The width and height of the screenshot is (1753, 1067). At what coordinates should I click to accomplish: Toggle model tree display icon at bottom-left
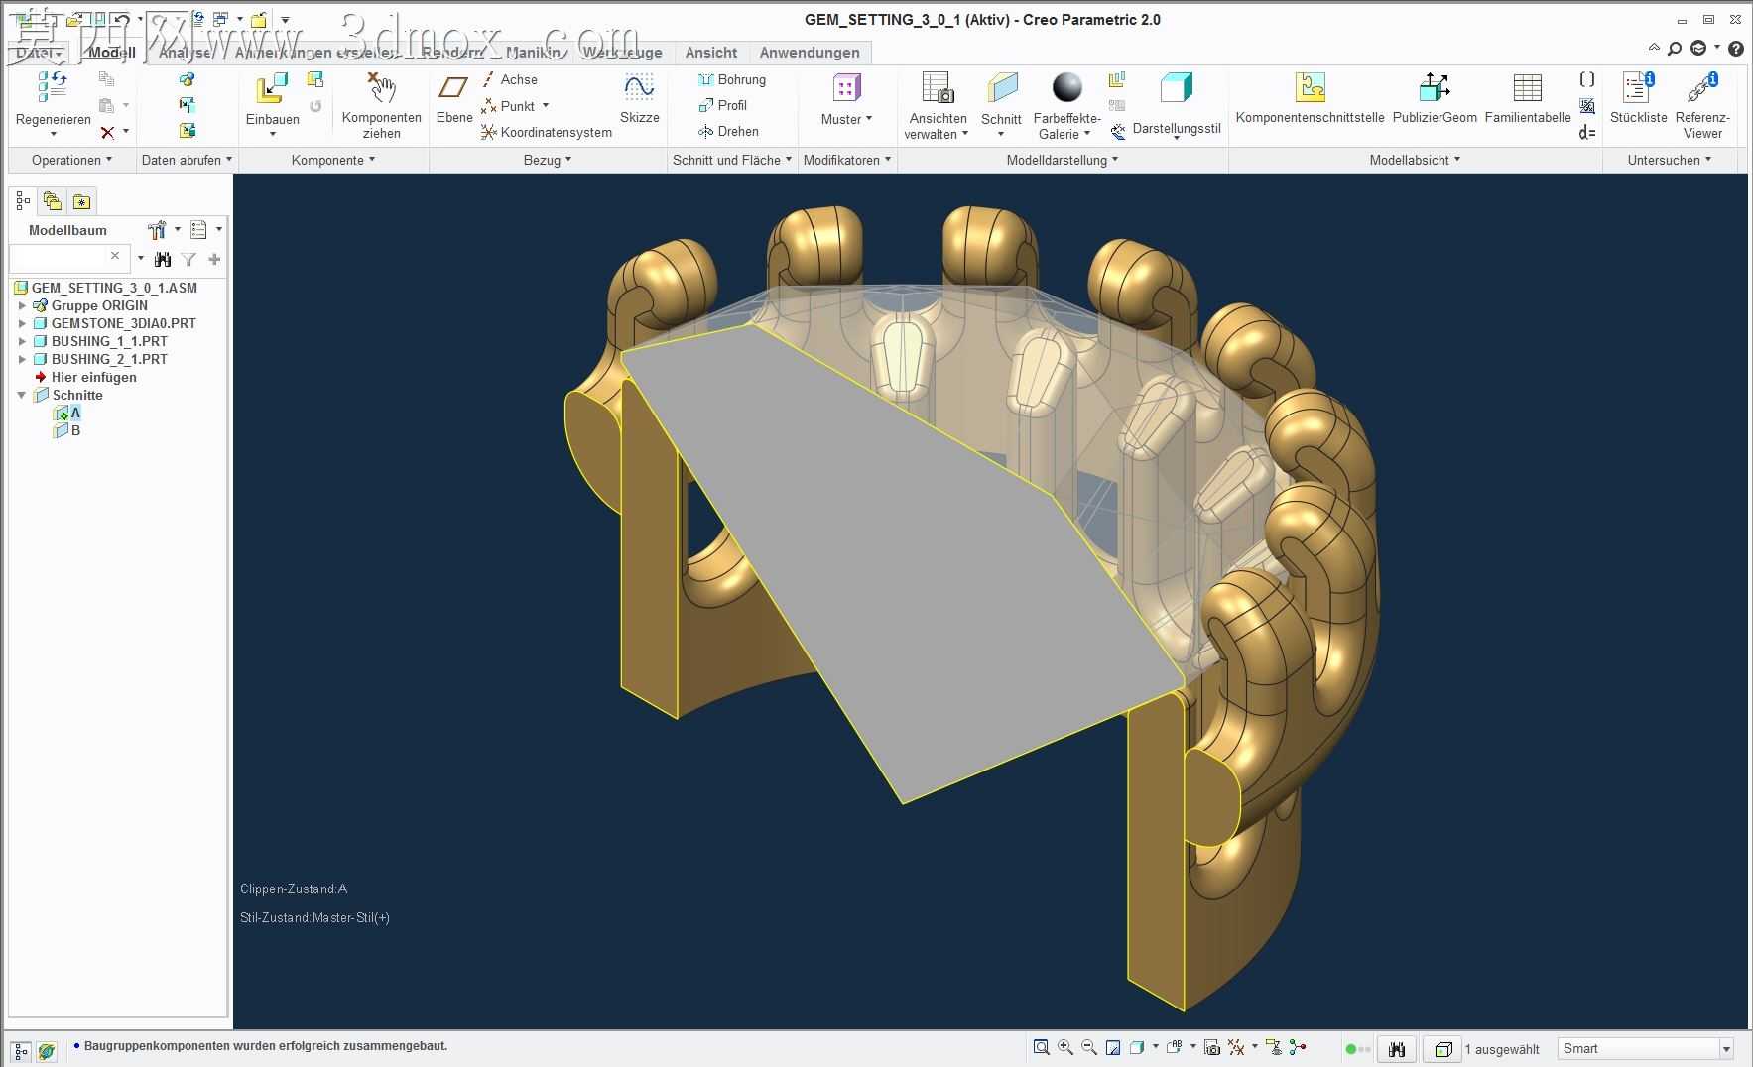pyautogui.click(x=21, y=1051)
